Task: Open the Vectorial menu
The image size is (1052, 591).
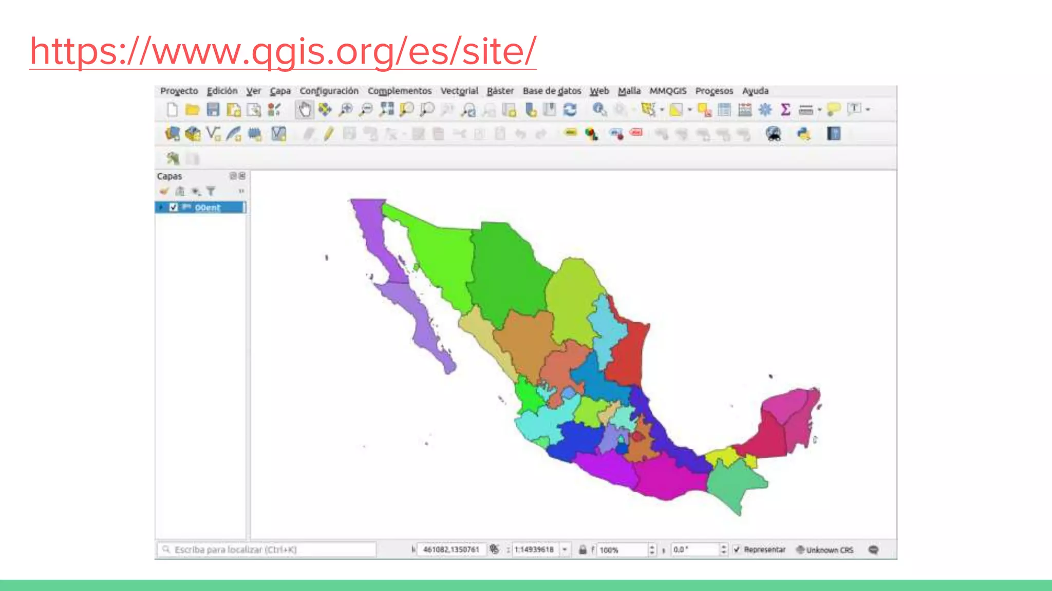Action: pos(459,91)
